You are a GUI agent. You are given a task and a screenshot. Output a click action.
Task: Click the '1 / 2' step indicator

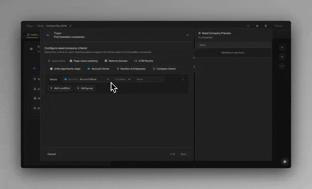click(172, 154)
